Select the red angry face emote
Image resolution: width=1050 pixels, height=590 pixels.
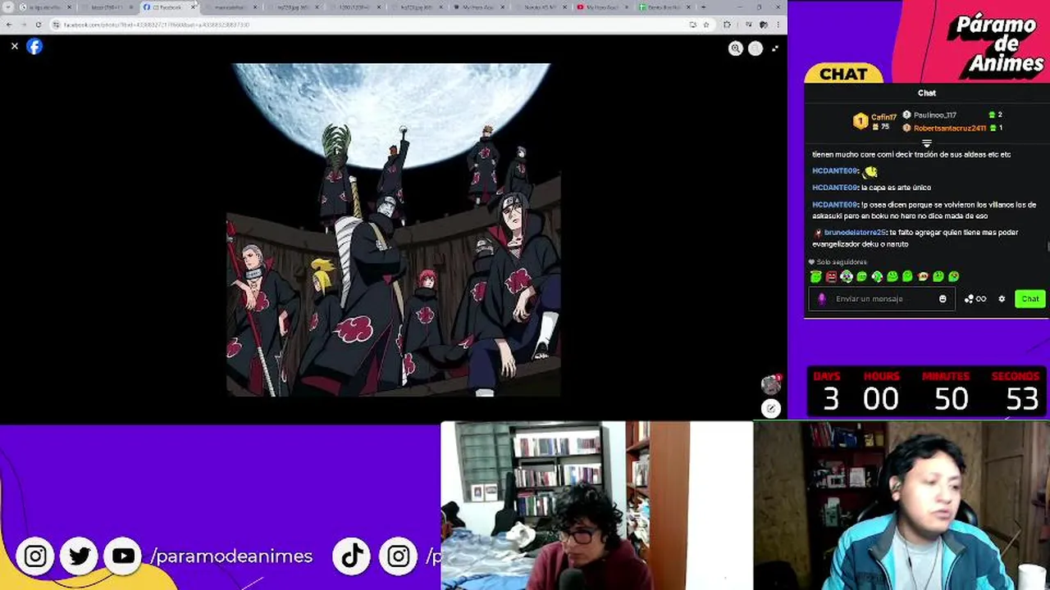[x=831, y=277]
